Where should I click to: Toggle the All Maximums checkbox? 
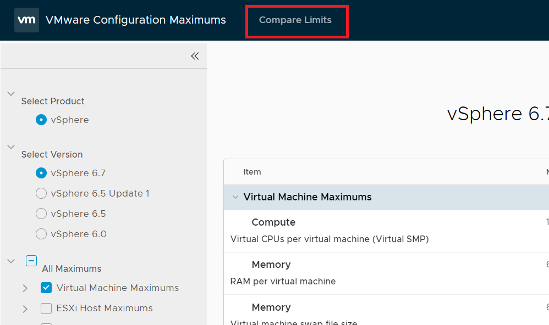pos(31,261)
